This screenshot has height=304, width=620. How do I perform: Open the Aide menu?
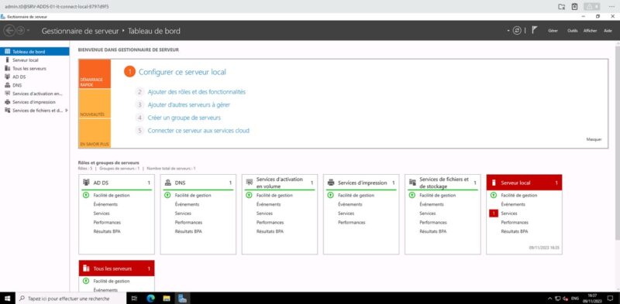coord(608,31)
